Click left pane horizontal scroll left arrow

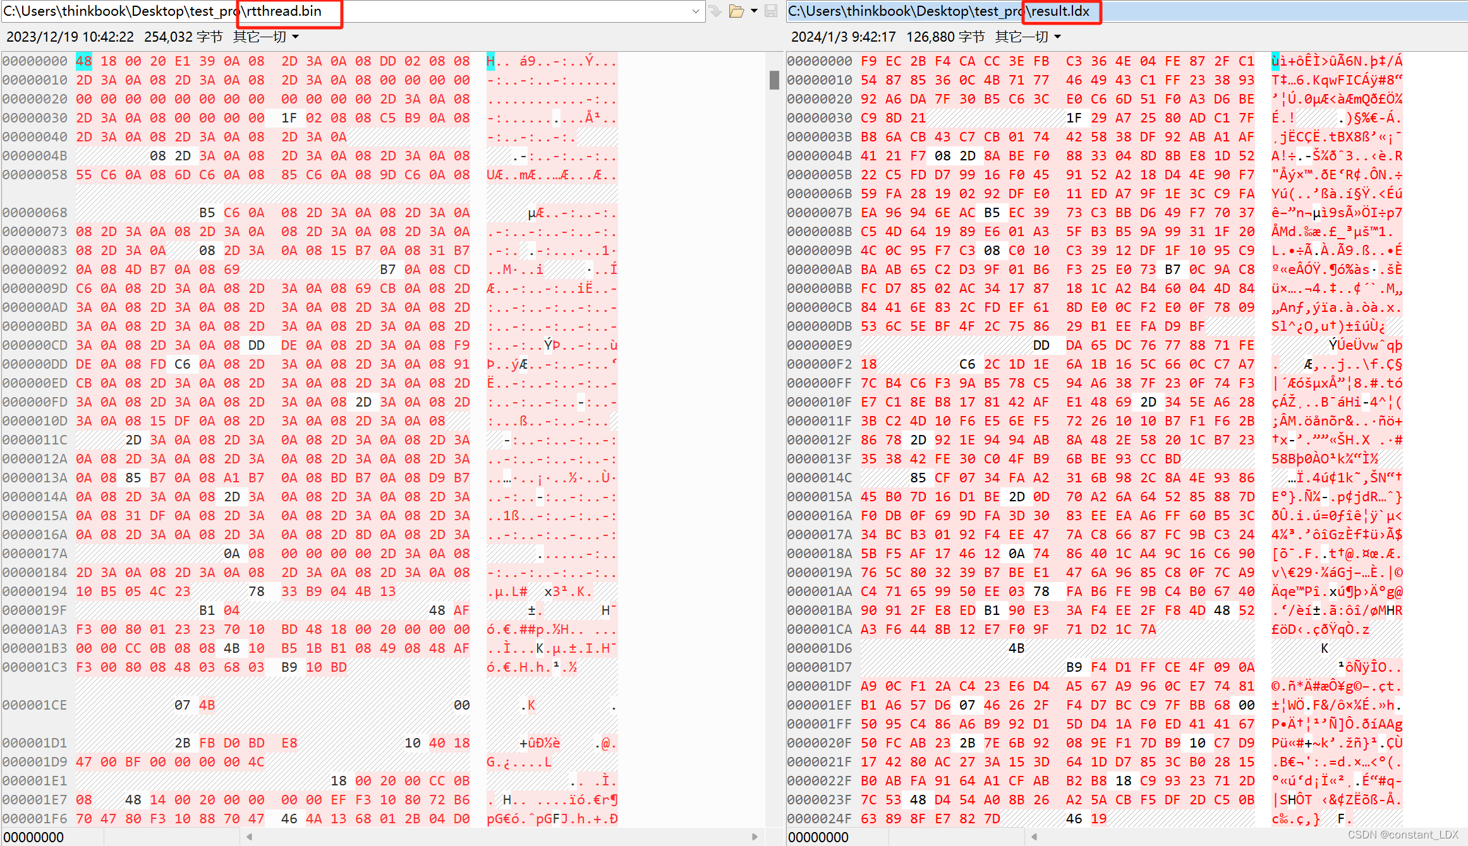(x=250, y=837)
